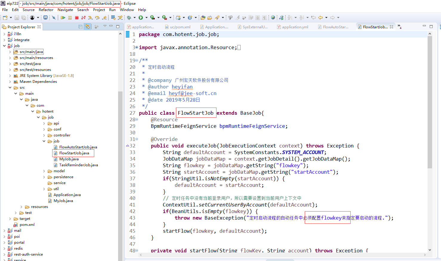Click the green Run button icon
This screenshot has width=441, height=261.
pos(141,18)
